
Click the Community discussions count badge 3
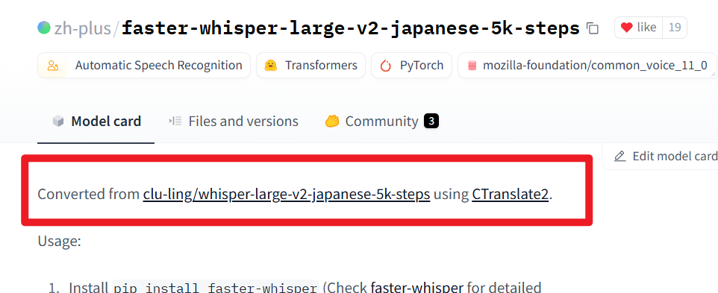[x=431, y=121]
